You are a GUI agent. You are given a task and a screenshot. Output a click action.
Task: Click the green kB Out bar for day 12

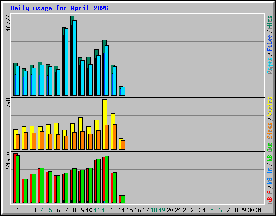[x=107, y=179]
